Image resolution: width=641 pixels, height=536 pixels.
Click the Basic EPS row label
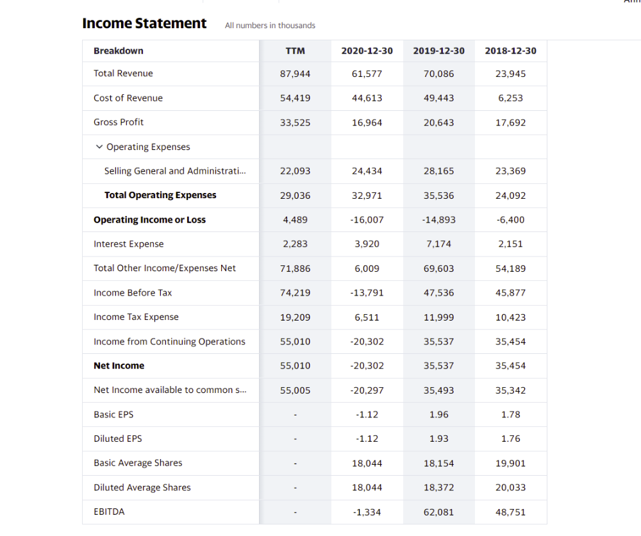pos(113,414)
